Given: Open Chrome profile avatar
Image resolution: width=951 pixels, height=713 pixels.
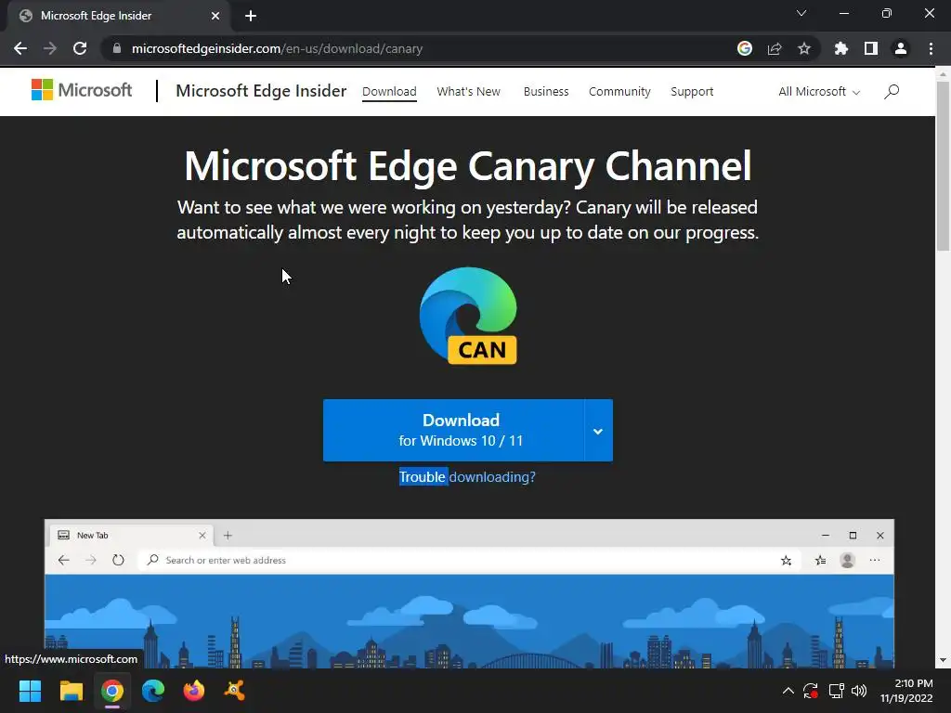Looking at the screenshot, I should (x=901, y=48).
